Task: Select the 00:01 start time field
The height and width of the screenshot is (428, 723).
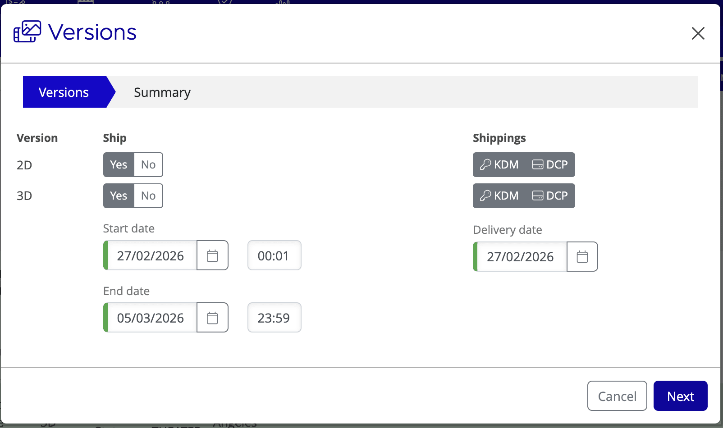Action: point(274,255)
